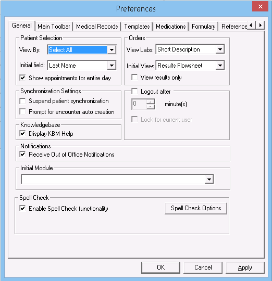272x281 pixels.
Task: Open the partially hidden Reference tab
Action: pos(233,27)
